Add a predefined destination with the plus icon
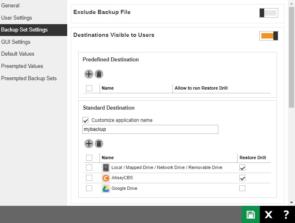Viewport: 295px width, 223px height. click(x=89, y=74)
